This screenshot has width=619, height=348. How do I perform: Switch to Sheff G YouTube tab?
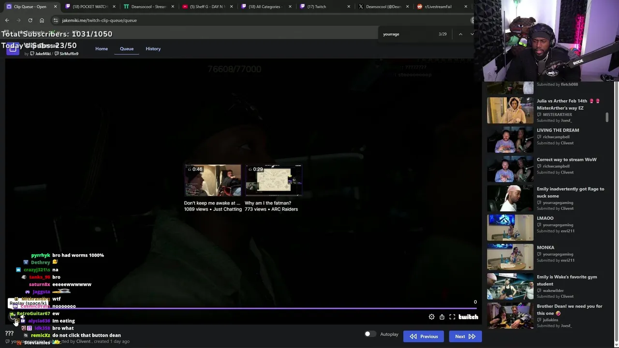pos(207,7)
